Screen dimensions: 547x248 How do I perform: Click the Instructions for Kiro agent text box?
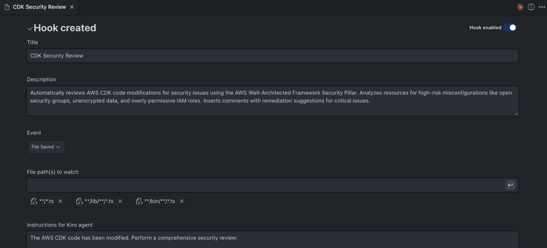point(272,240)
